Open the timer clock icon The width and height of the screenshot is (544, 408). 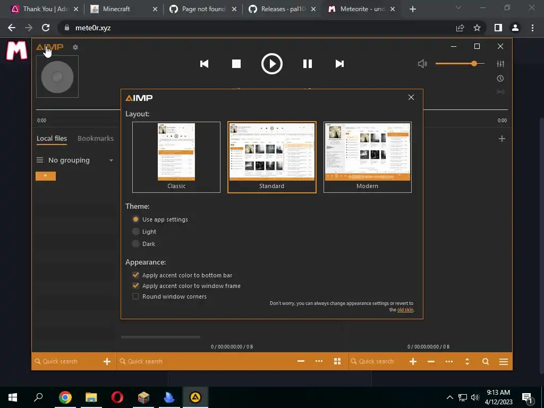pyautogui.click(x=500, y=79)
